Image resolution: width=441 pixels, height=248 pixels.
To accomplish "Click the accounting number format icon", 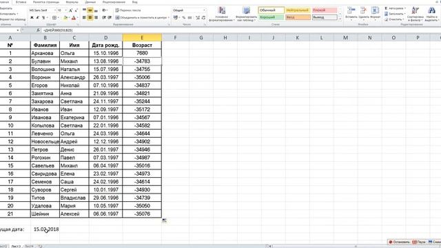I will (176, 18).
